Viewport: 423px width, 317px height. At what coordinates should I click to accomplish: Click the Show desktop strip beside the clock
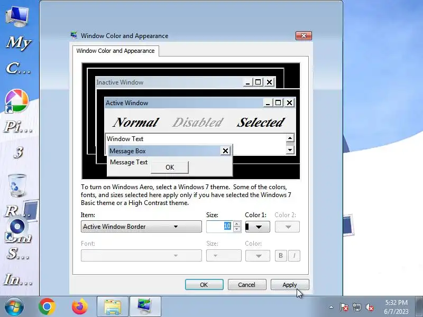(x=419, y=307)
